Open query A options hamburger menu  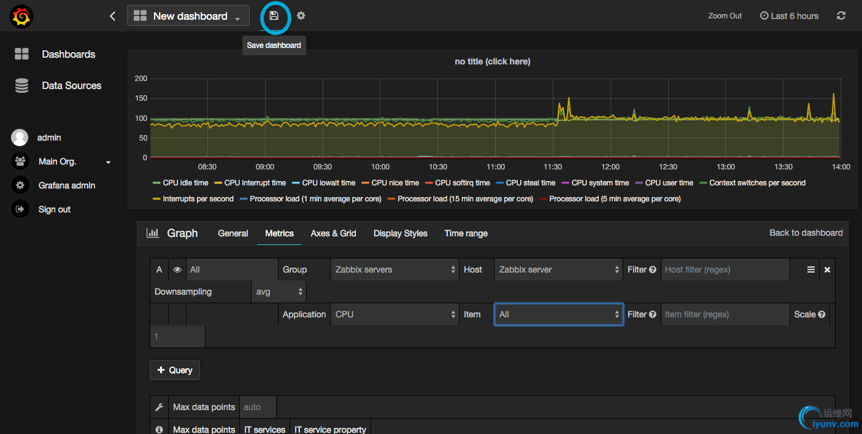tap(810, 269)
